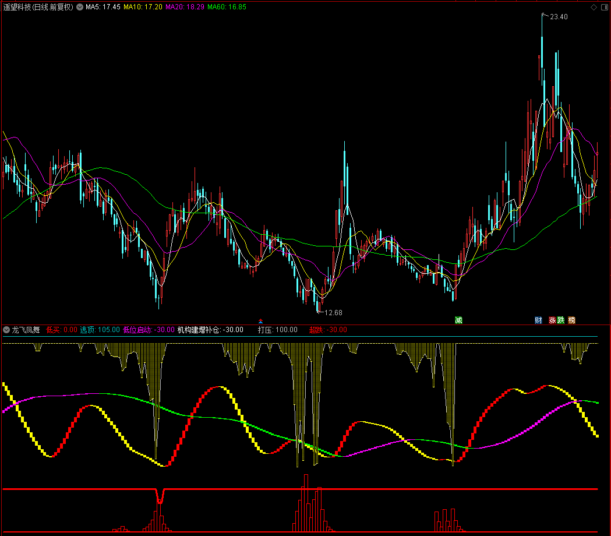Click the green 减 marker icon
The height and width of the screenshot is (536, 611).
(458, 320)
